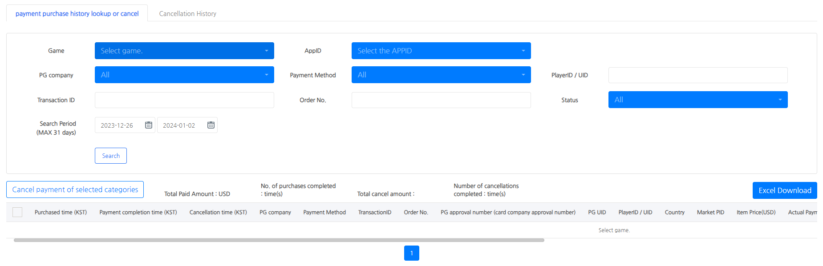Click the Game dropdown caret arrow
Screen dimensions: 823x266
(267, 51)
